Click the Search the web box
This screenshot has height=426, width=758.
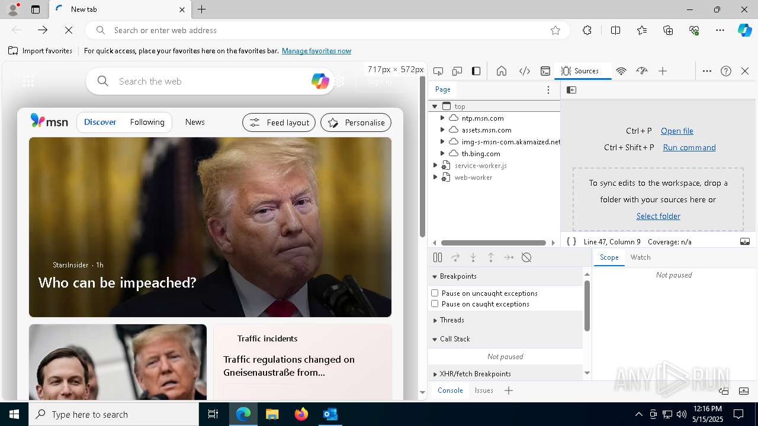(210, 81)
